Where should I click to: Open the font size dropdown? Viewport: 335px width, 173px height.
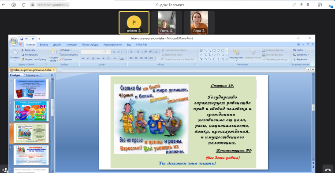[109, 52]
